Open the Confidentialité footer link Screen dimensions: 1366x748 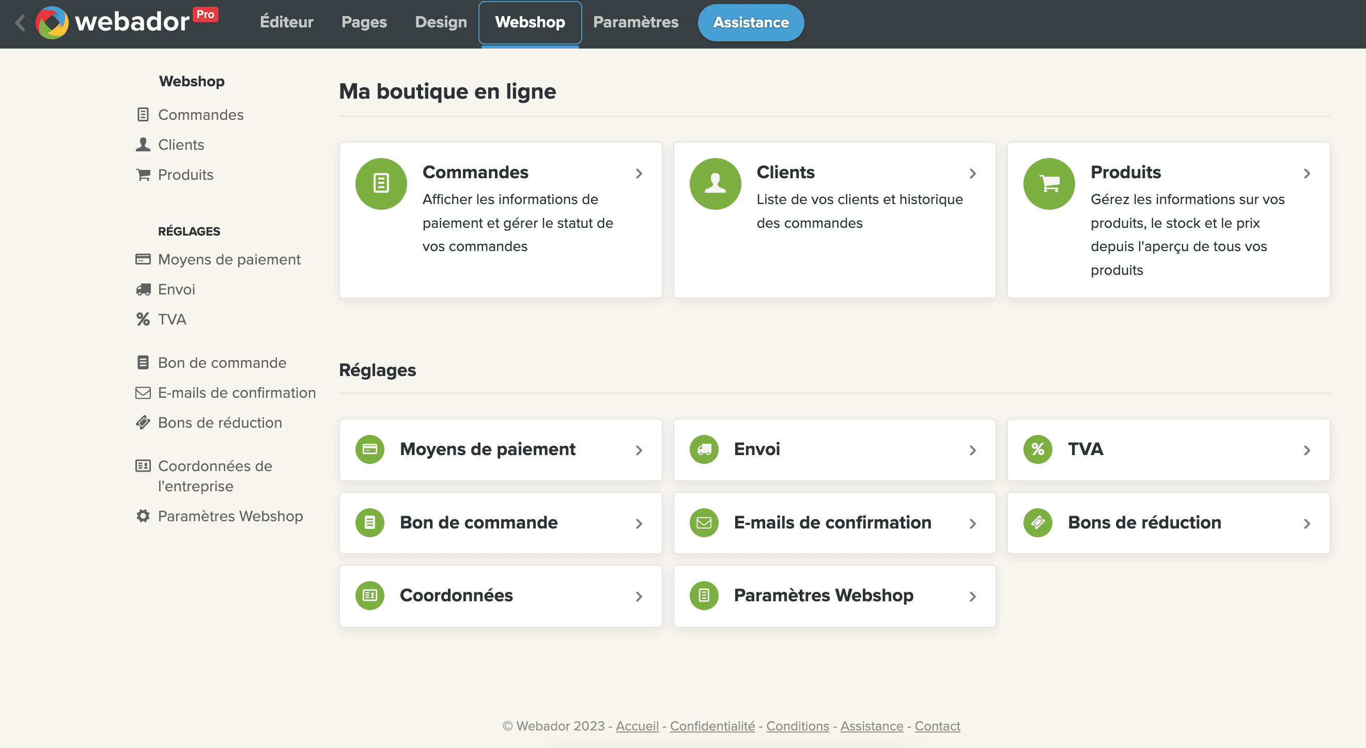tap(712, 726)
